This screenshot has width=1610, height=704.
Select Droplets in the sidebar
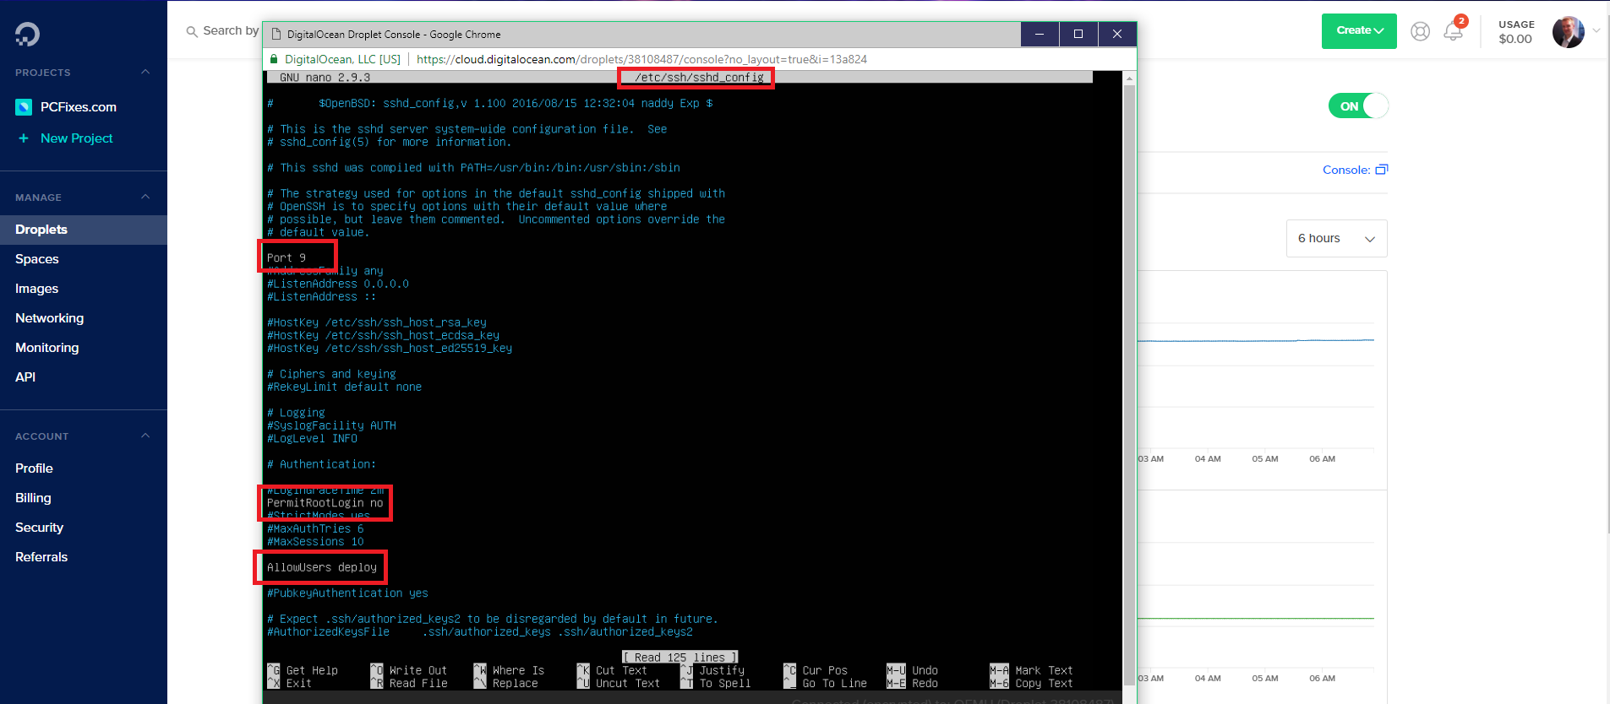[x=84, y=230]
